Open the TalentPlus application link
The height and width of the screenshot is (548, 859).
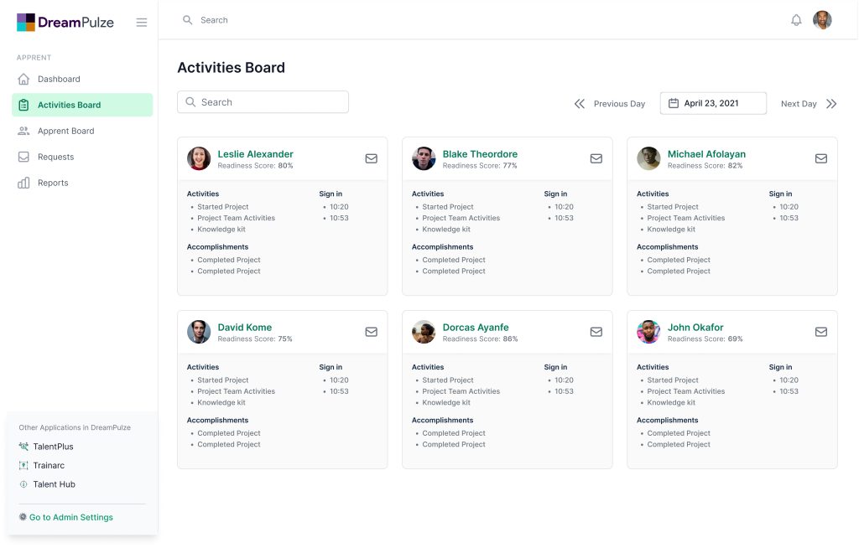[x=53, y=447]
